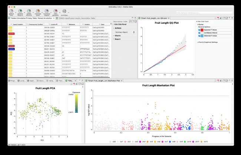The width and height of the screenshot is (241, 155).
Task: Click the red Expected P-Values color swatch
Action: (202, 30)
